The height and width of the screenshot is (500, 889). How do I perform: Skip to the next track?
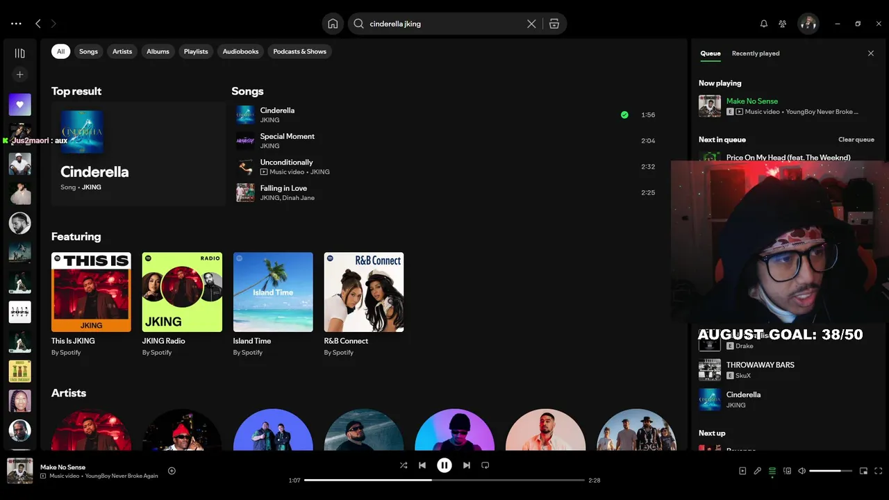click(x=467, y=465)
